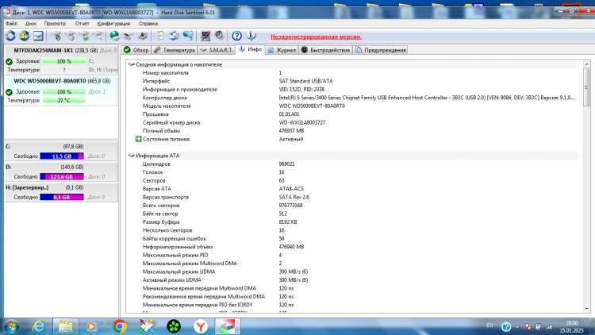Viewport: 595px width, 335px height.
Task: Select the MTFDDAK256MAM-1K1 drive entry
Action: click(x=61, y=60)
